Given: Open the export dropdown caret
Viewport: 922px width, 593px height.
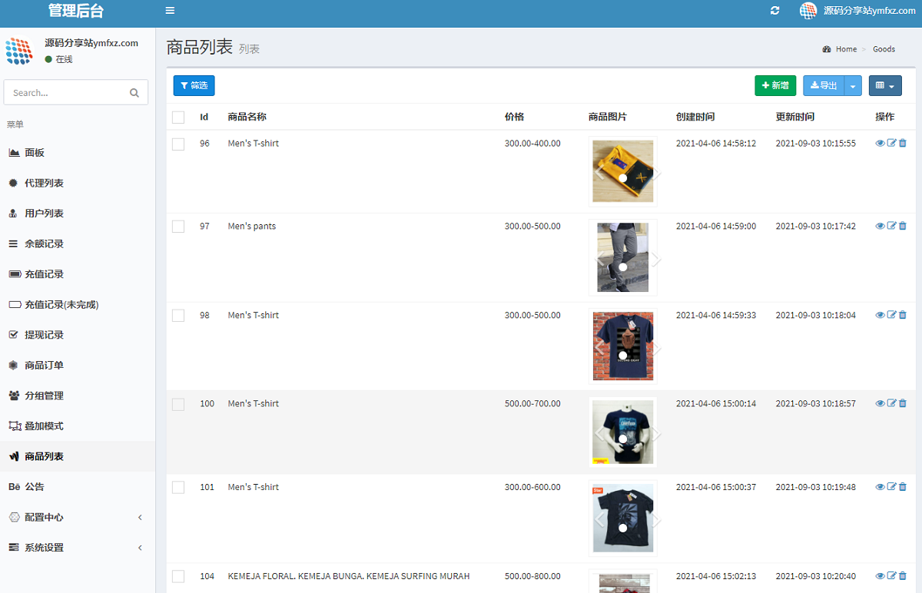Looking at the screenshot, I should pos(853,86).
